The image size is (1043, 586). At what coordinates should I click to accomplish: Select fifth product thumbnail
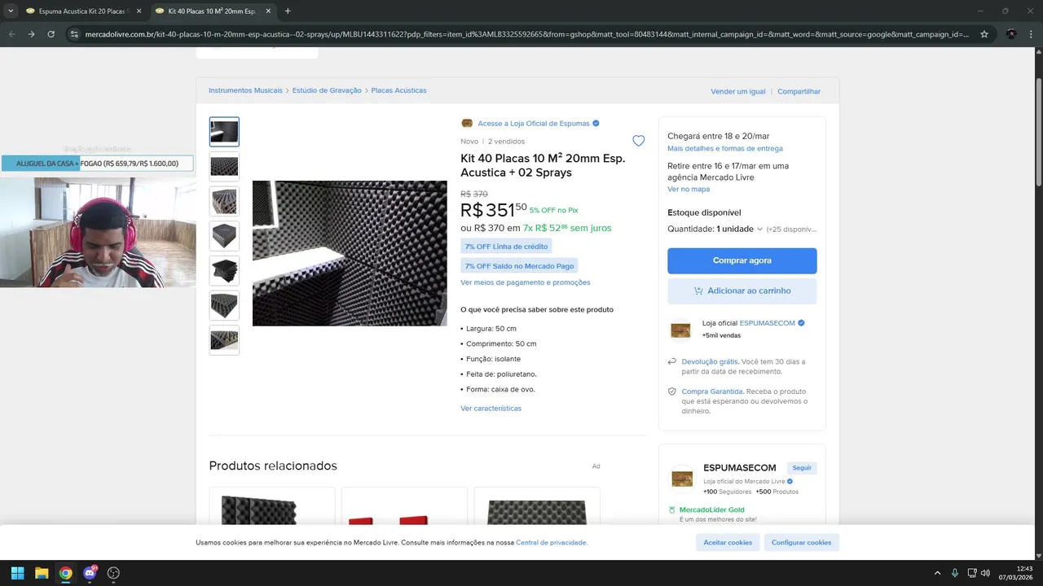[x=224, y=270]
